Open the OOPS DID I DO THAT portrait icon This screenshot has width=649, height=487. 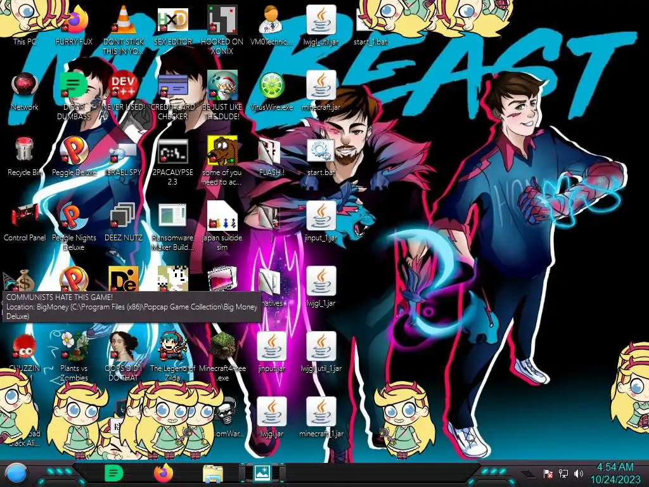click(x=124, y=357)
